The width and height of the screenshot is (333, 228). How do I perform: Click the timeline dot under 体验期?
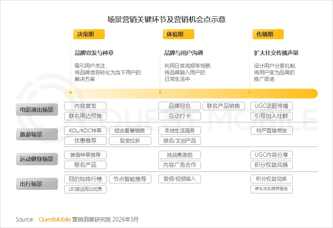[160, 93]
